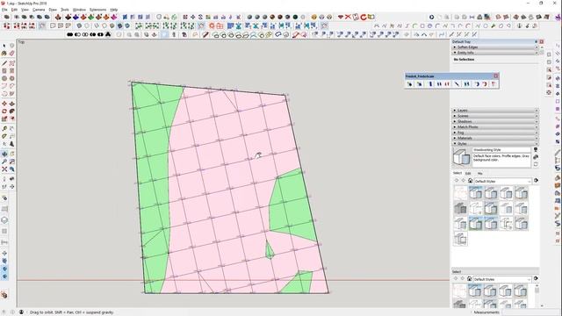Expand the Match Photo panel
Screen dimensions: 562x316
(495, 126)
